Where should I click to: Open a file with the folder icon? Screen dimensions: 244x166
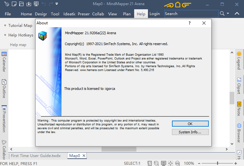click(x=21, y=4)
